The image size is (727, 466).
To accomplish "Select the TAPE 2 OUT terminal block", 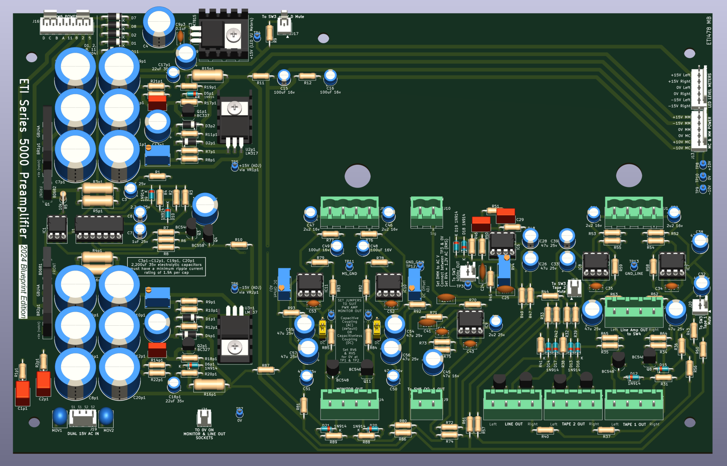I will pyautogui.click(x=573, y=404).
